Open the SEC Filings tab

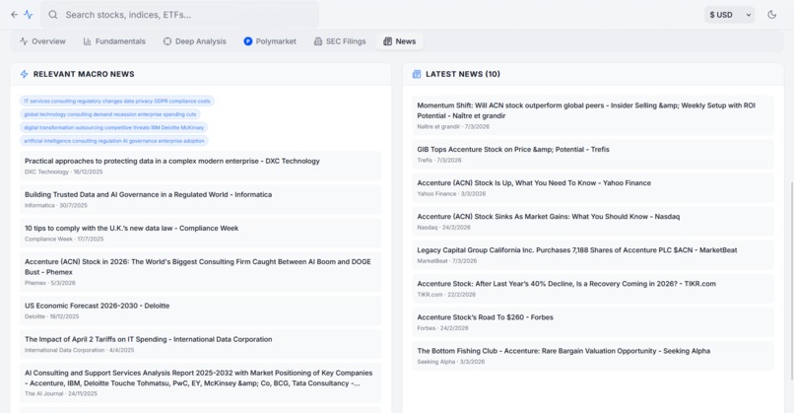340,41
